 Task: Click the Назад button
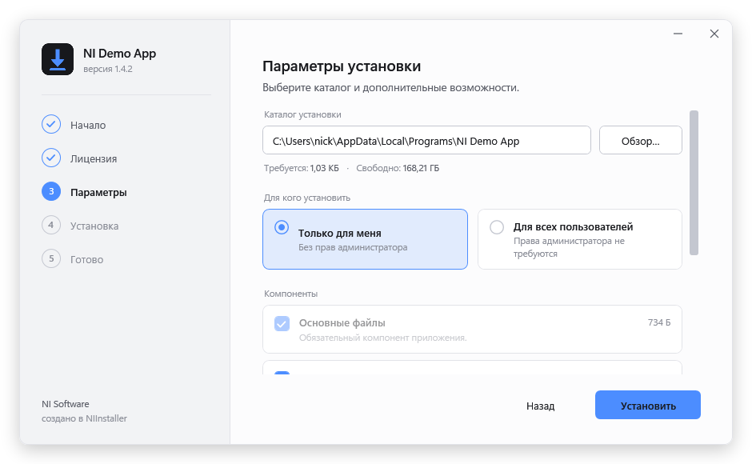click(541, 406)
